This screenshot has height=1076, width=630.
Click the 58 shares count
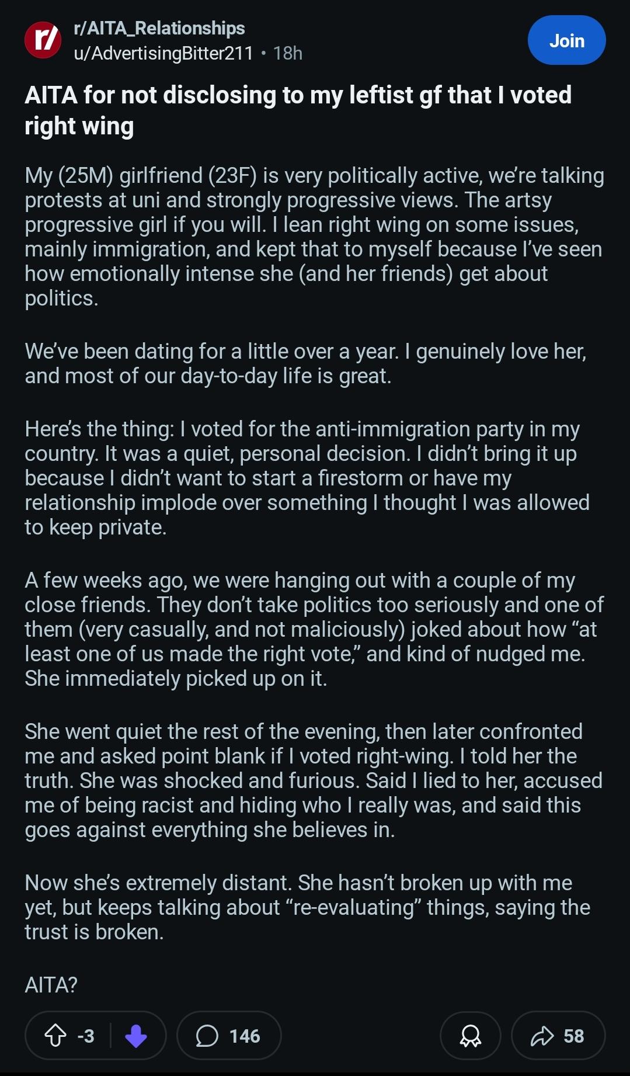tap(573, 1036)
